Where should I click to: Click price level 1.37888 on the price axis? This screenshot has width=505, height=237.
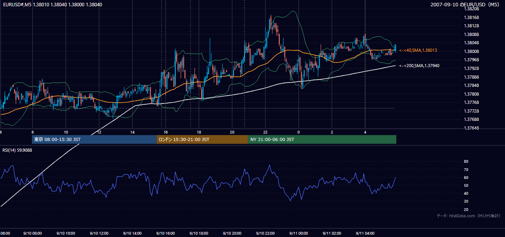(471, 77)
